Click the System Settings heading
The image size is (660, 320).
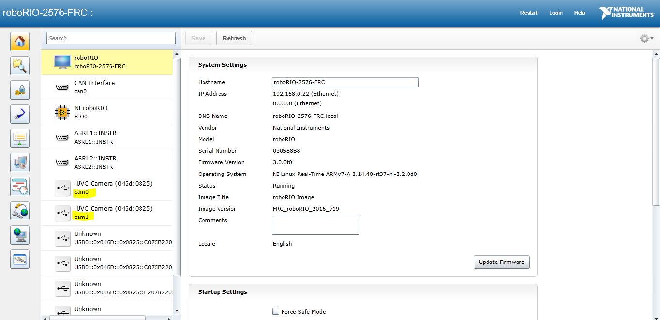[x=222, y=65]
